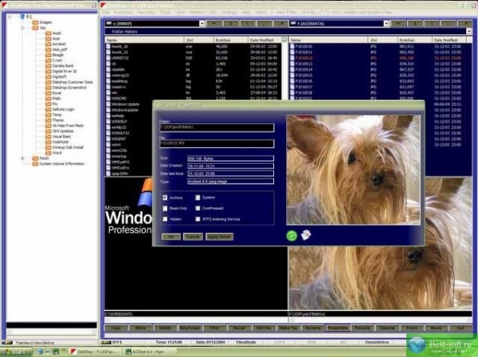Select the Acrobat folder in tree view
The width and height of the screenshot is (478, 357).
pyautogui.click(x=56, y=44)
